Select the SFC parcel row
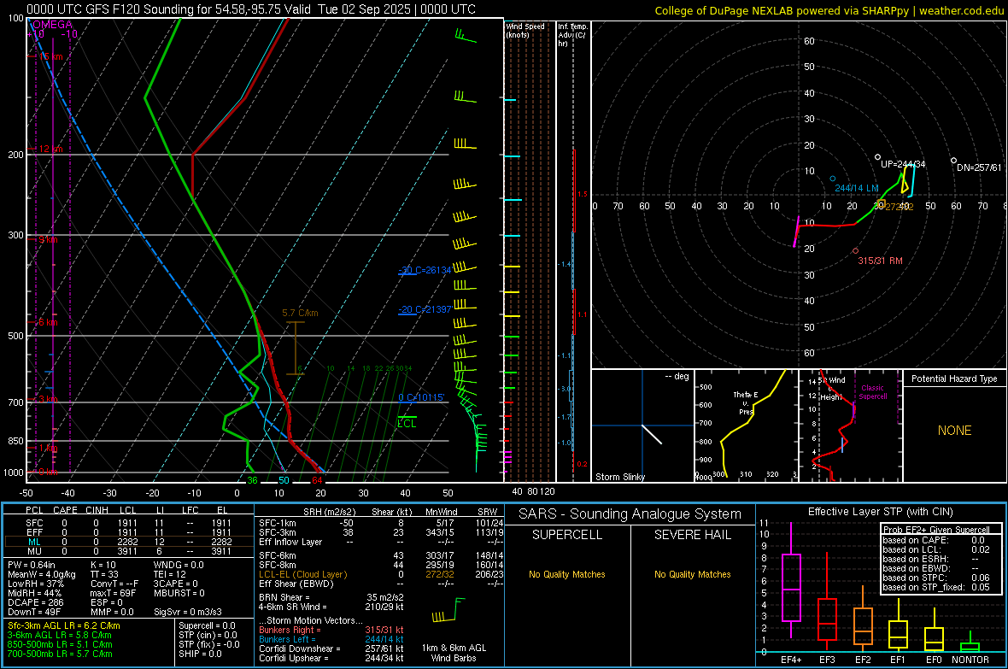 (129, 523)
